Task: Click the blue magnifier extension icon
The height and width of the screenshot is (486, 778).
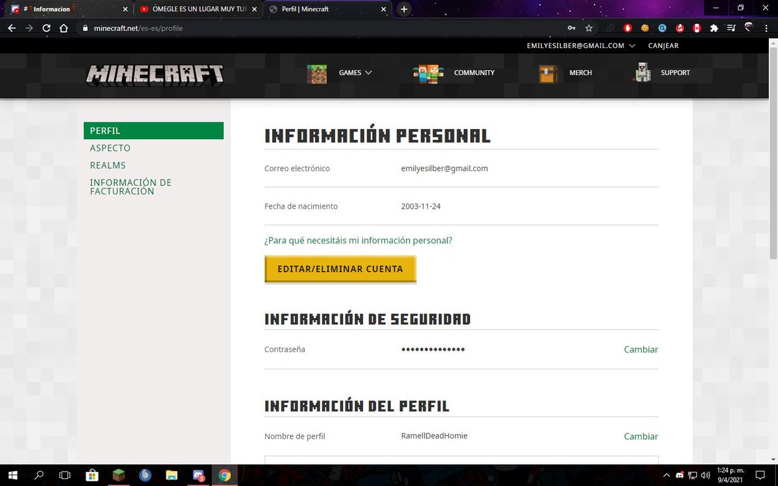Action: tap(663, 28)
